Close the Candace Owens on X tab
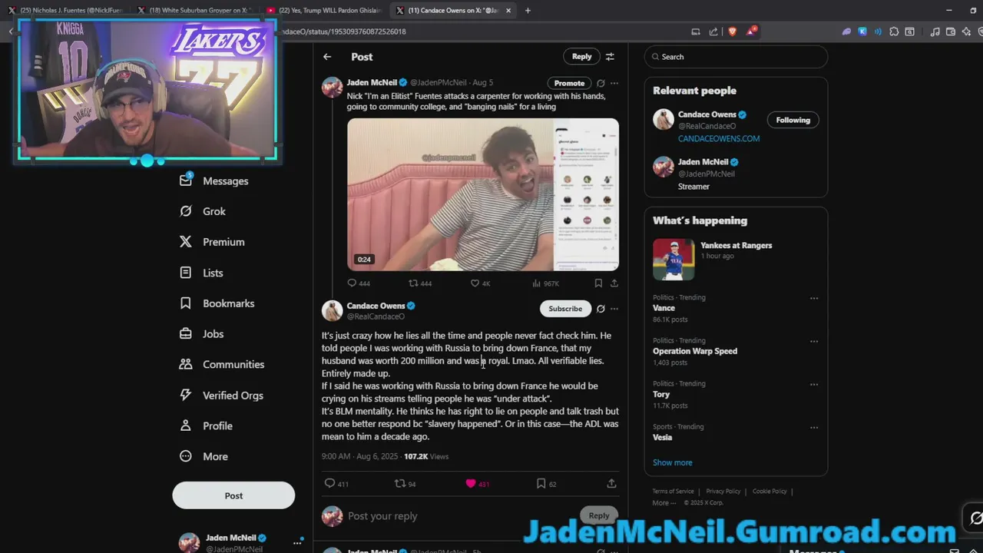Image resolution: width=983 pixels, height=553 pixels. 508,10
